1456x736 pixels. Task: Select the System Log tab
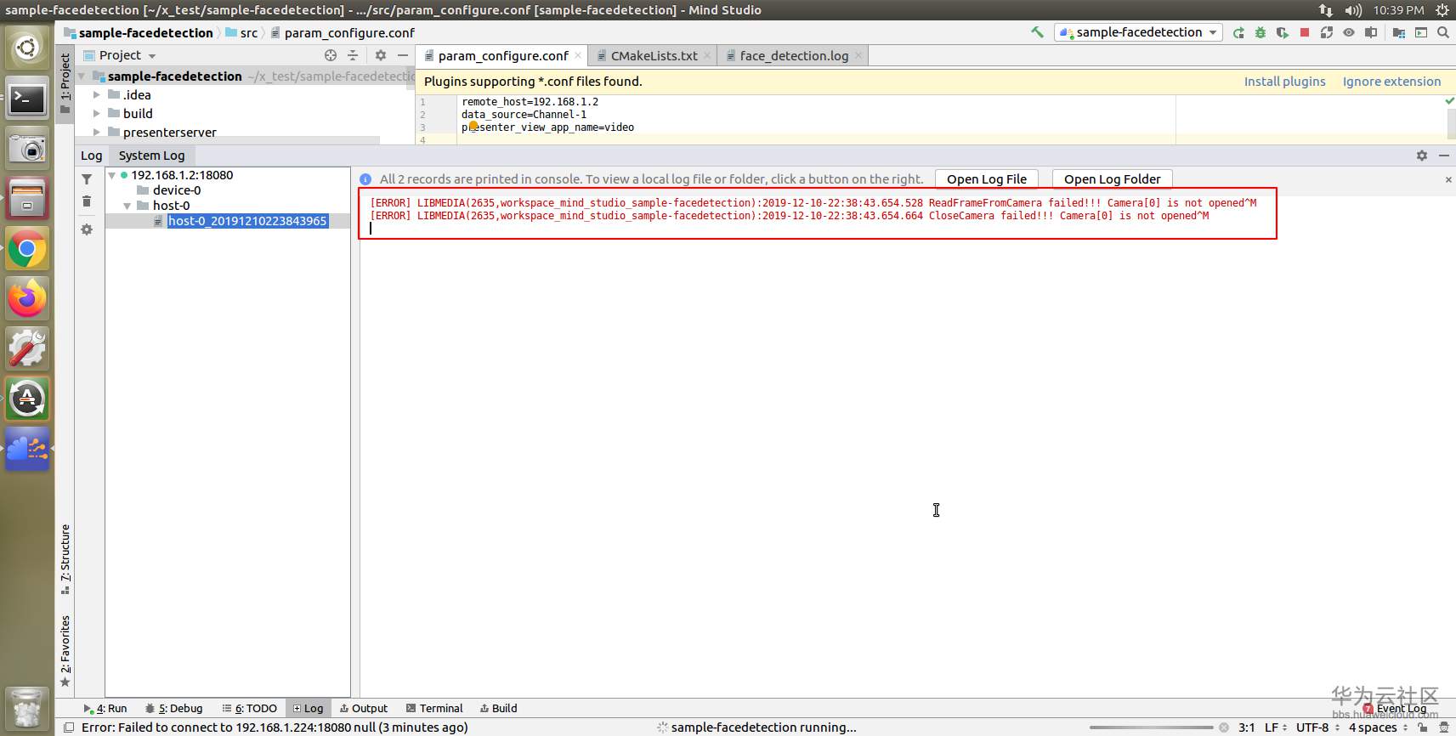pyautogui.click(x=151, y=156)
